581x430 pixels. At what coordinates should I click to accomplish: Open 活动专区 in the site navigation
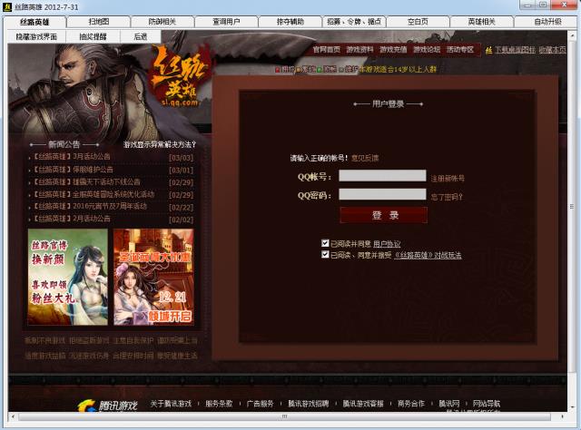(x=460, y=50)
